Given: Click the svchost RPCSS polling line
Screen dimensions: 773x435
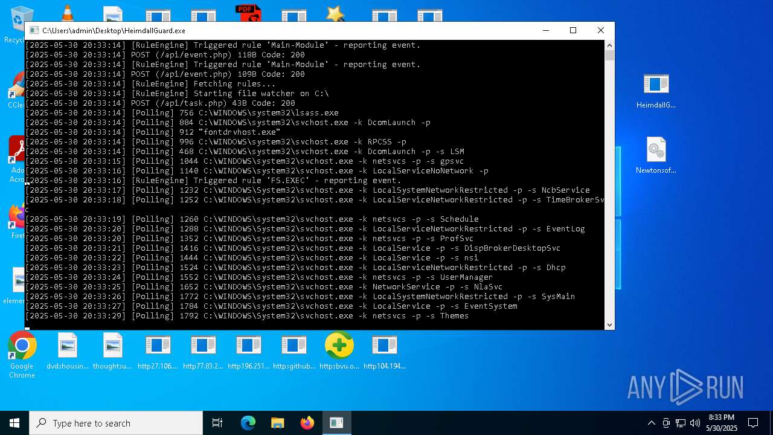Looking at the screenshot, I should click(x=216, y=142).
